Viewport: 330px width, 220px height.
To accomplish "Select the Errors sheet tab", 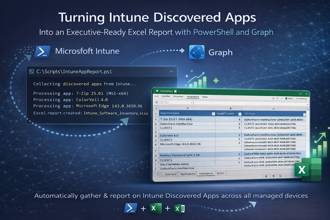I will pos(221,174).
